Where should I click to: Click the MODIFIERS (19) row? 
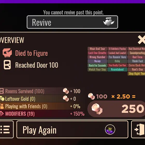click(42, 114)
